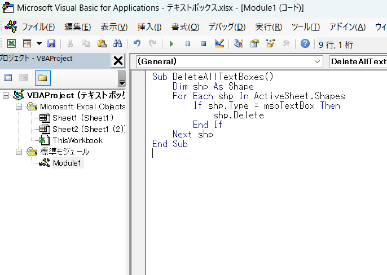Click the View Code button in project pane

pyautogui.click(x=8, y=78)
